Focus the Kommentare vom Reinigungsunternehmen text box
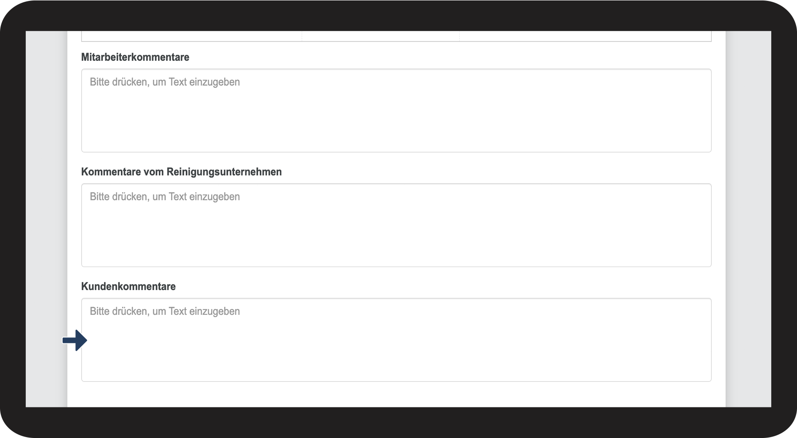Viewport: 797px width, 438px height. (x=396, y=225)
